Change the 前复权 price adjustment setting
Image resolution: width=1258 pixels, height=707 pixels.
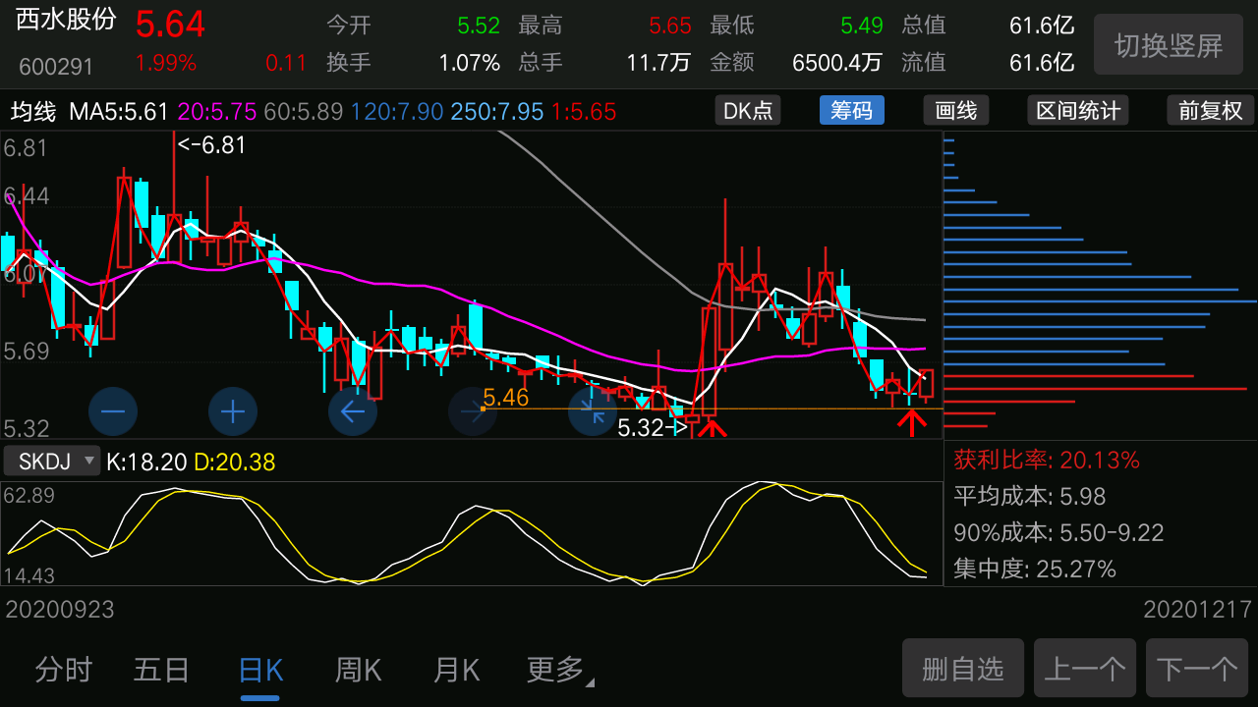(1211, 110)
